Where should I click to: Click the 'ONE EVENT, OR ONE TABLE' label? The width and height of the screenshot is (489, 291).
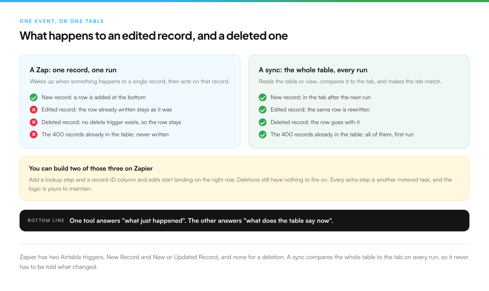click(62, 21)
